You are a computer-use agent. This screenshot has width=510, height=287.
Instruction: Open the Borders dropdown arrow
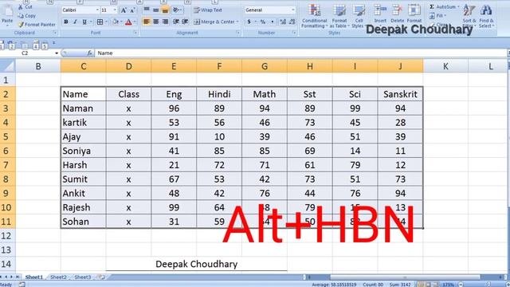(x=106, y=22)
